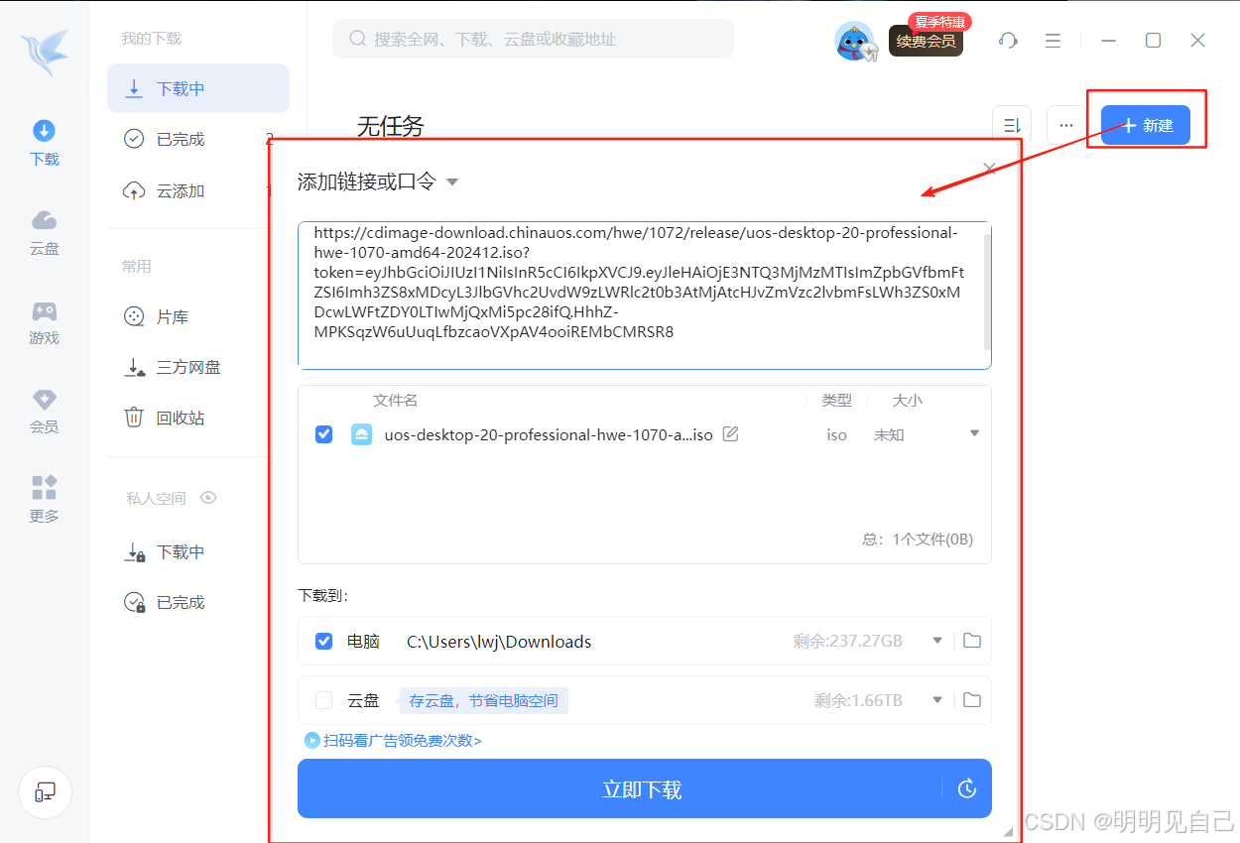This screenshot has height=843, width=1240.
Task: Toggle the 电脑 download destination checkbox
Action: click(x=323, y=641)
